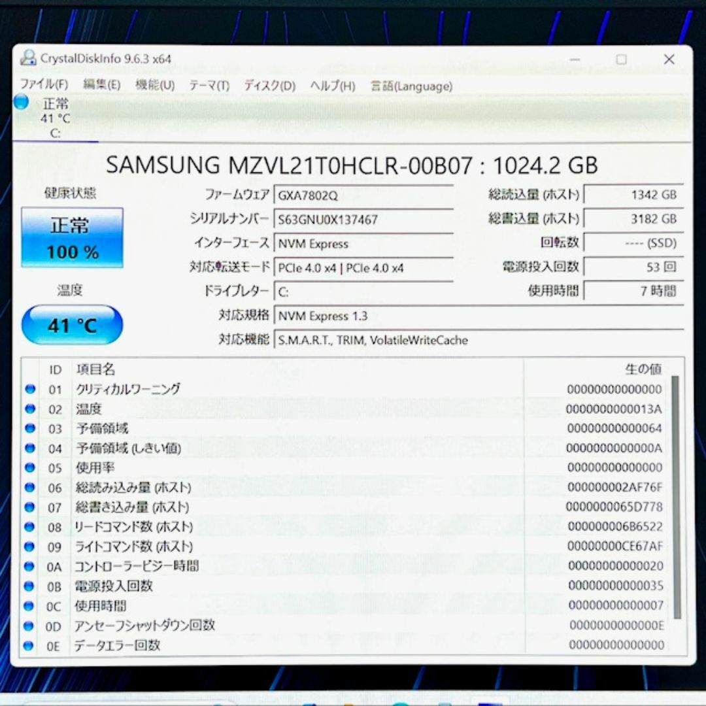Close the CrystalDiskInfo window

669,59
